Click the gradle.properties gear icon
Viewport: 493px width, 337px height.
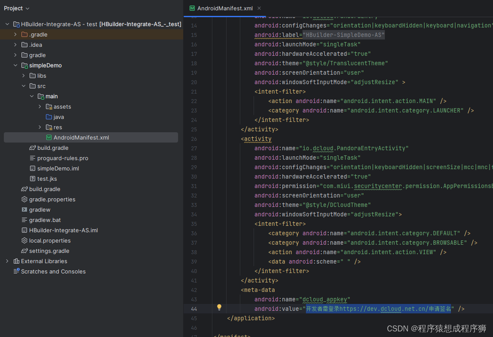tap(24, 199)
